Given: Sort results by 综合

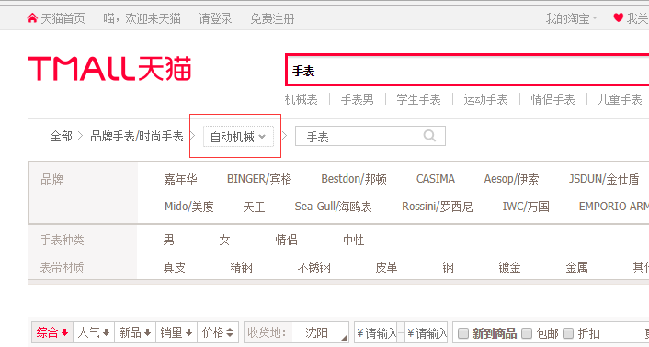Looking at the screenshot, I should pos(52,332).
